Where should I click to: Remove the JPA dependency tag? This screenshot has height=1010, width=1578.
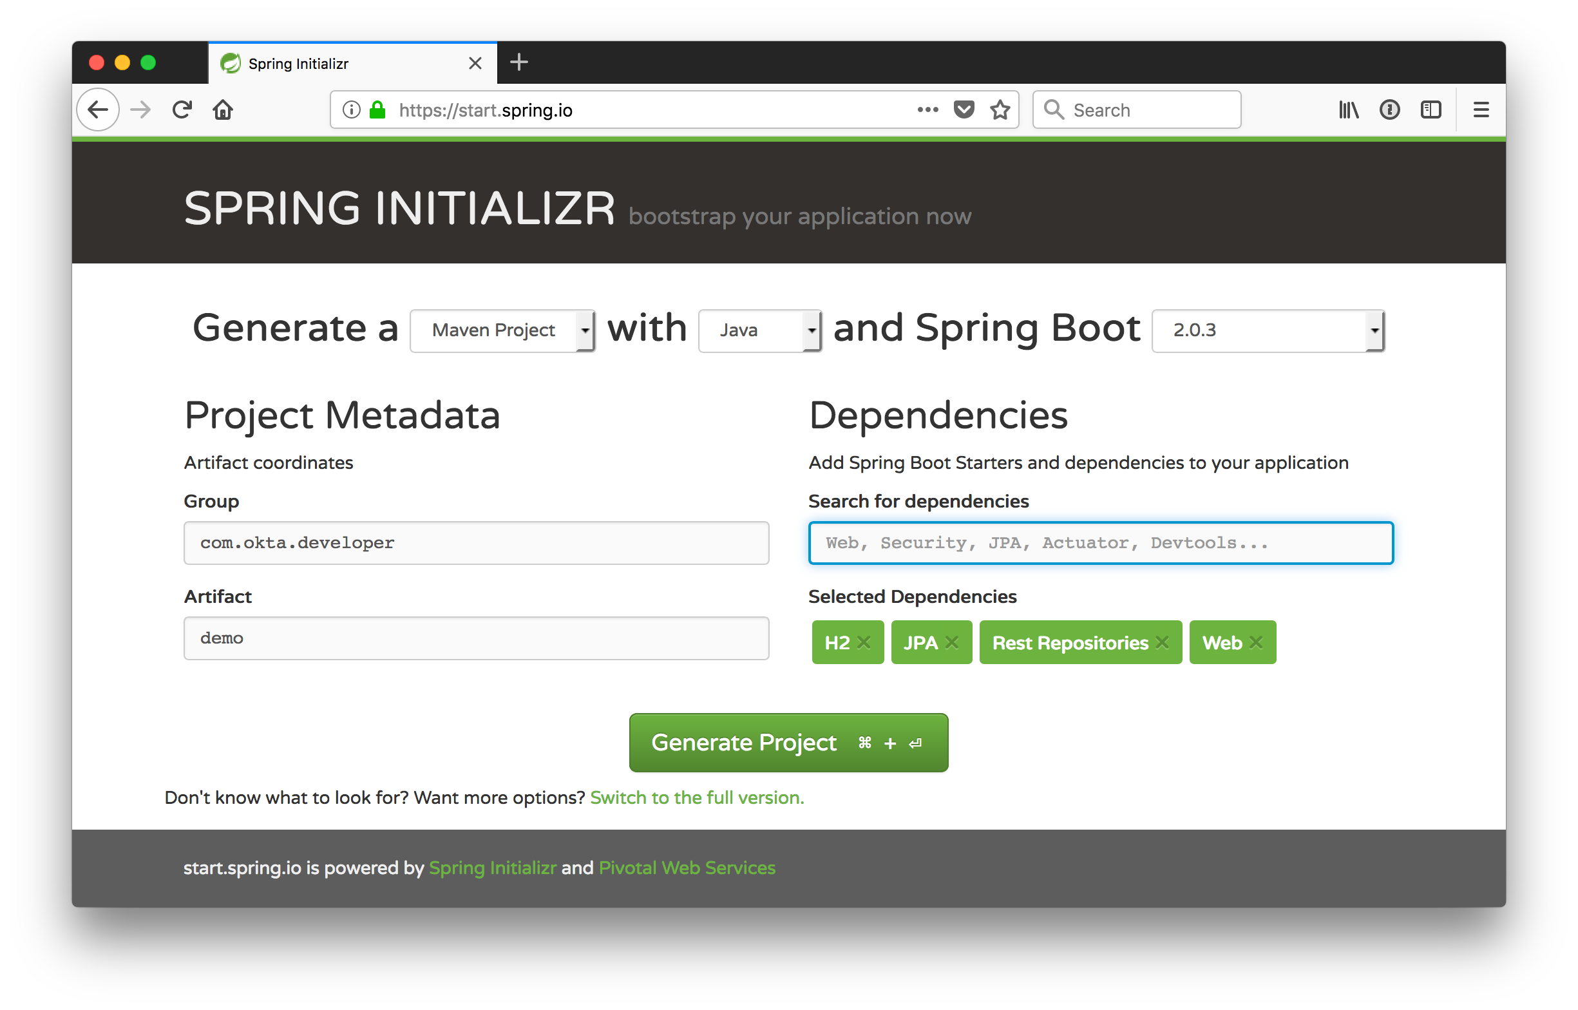coord(952,643)
